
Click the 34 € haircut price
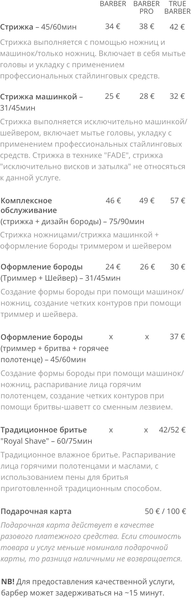(x=113, y=26)
